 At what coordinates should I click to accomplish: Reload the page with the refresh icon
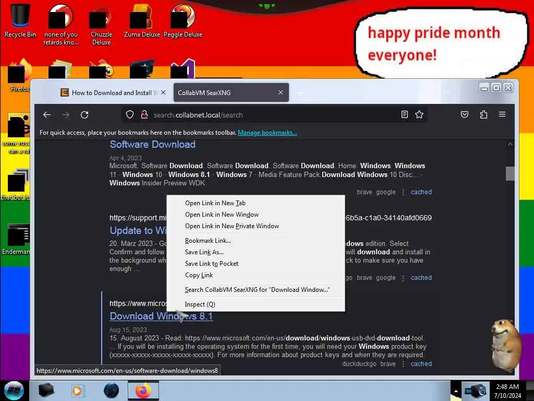[84, 115]
